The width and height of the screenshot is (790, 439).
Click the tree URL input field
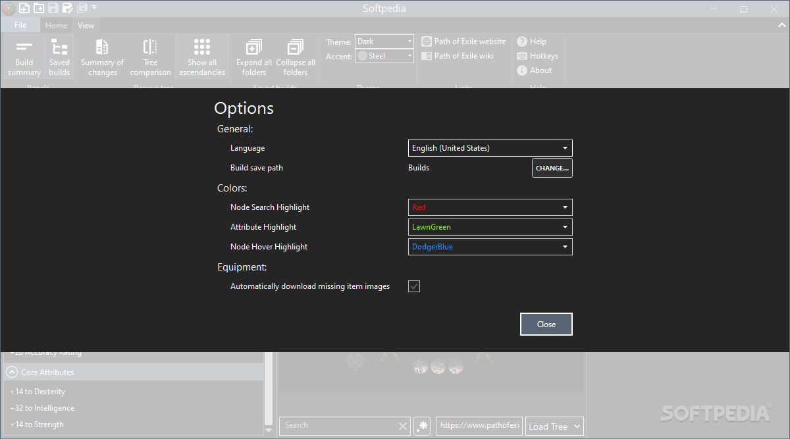pos(480,426)
